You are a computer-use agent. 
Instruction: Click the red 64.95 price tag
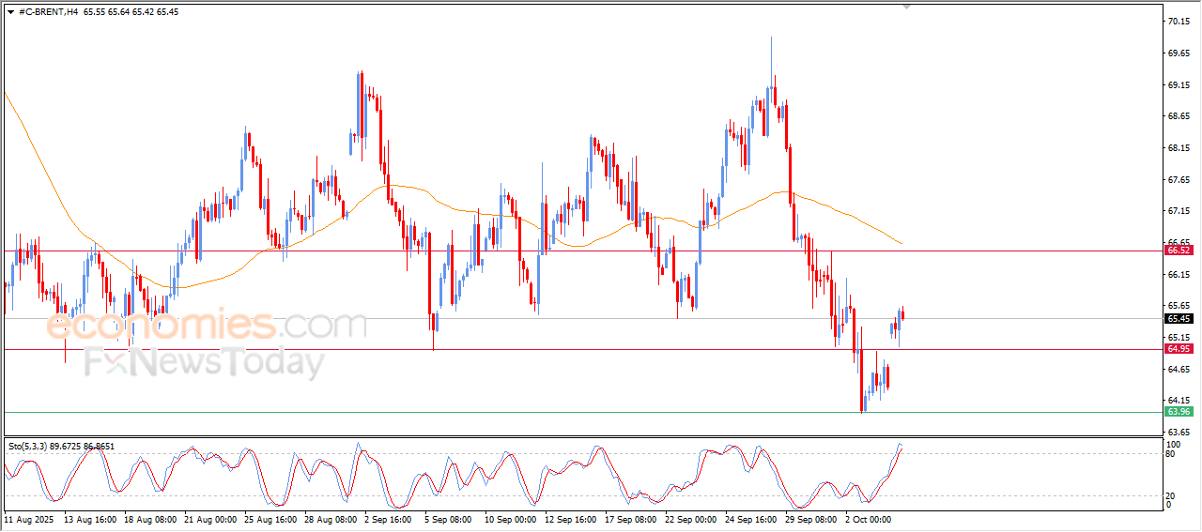pos(1179,349)
